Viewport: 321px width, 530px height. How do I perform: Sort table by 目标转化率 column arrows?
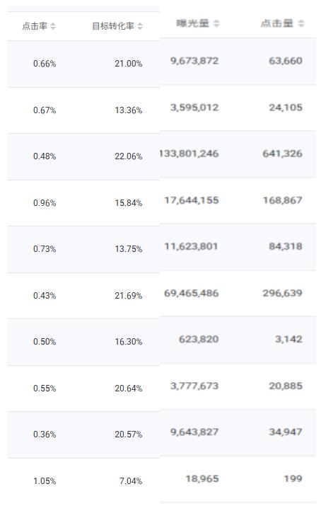140,26
